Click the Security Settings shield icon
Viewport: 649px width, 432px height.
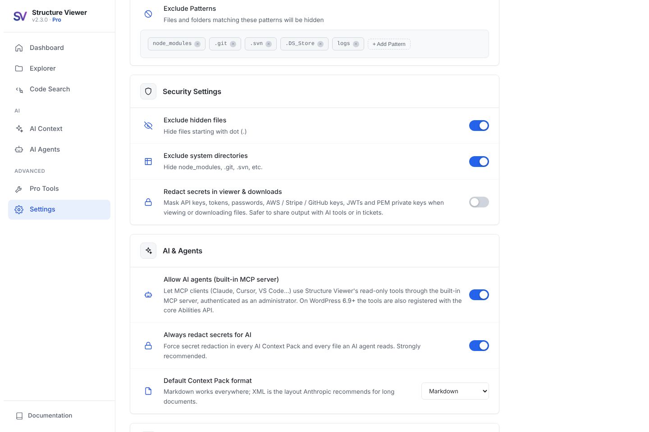pyautogui.click(x=148, y=91)
